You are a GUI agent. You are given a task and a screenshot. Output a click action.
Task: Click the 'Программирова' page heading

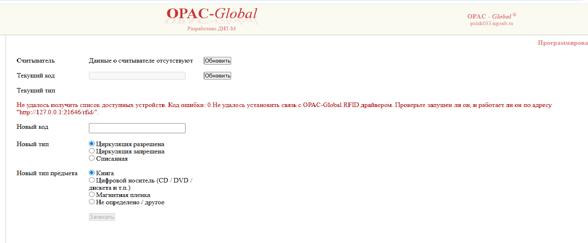pyautogui.click(x=562, y=43)
